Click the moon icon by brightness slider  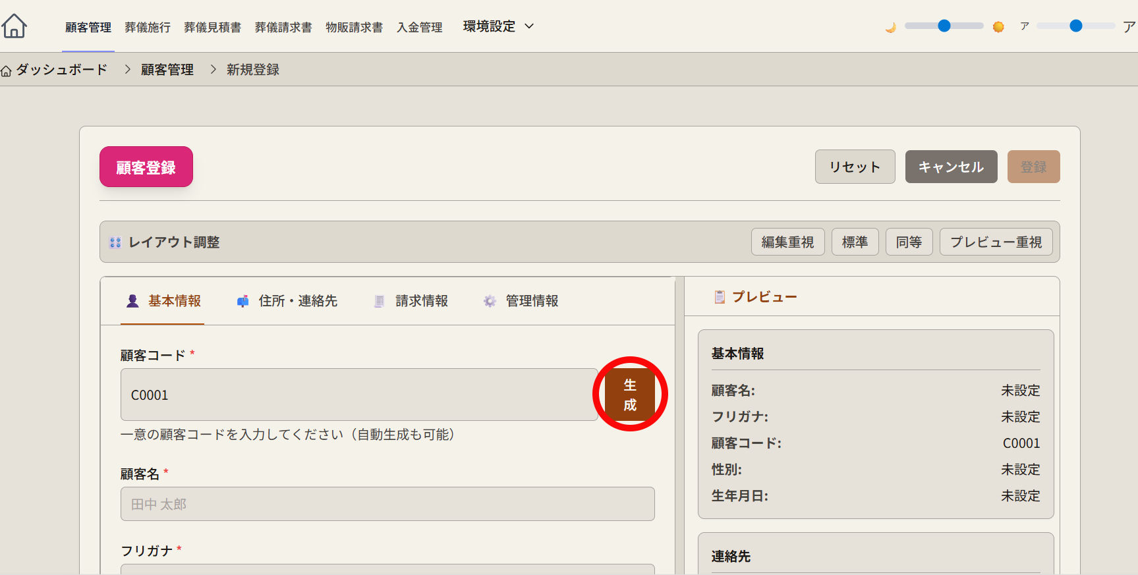pyautogui.click(x=890, y=27)
